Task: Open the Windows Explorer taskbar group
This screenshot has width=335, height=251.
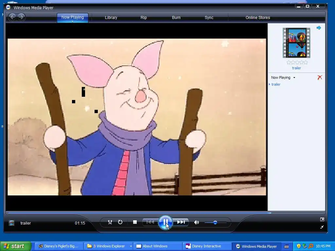Action: point(108,246)
